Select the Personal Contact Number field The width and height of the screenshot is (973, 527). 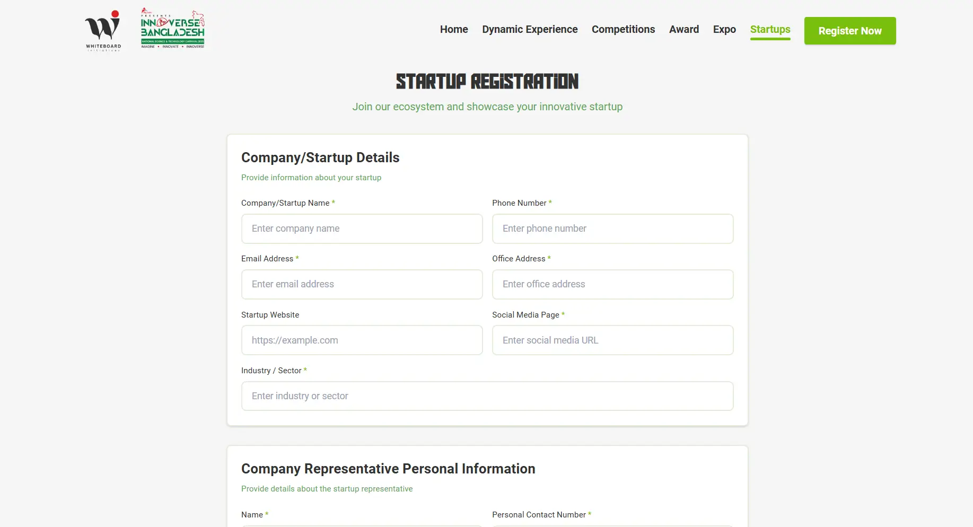pos(612,526)
